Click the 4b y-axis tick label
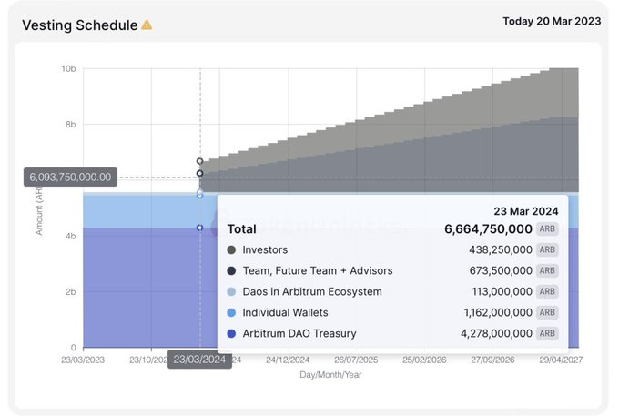Image resolution: width=619 pixels, height=416 pixels. 71,236
